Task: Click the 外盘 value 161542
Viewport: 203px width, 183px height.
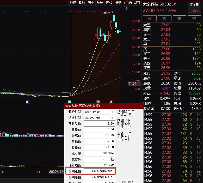Action: click(x=164, y=93)
